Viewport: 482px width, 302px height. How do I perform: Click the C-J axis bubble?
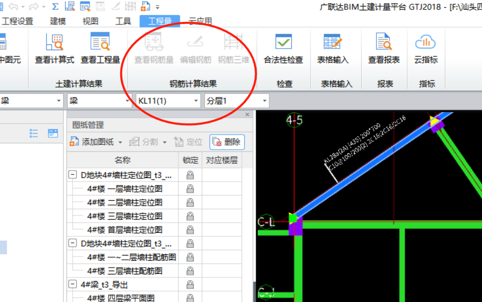pos(266,292)
